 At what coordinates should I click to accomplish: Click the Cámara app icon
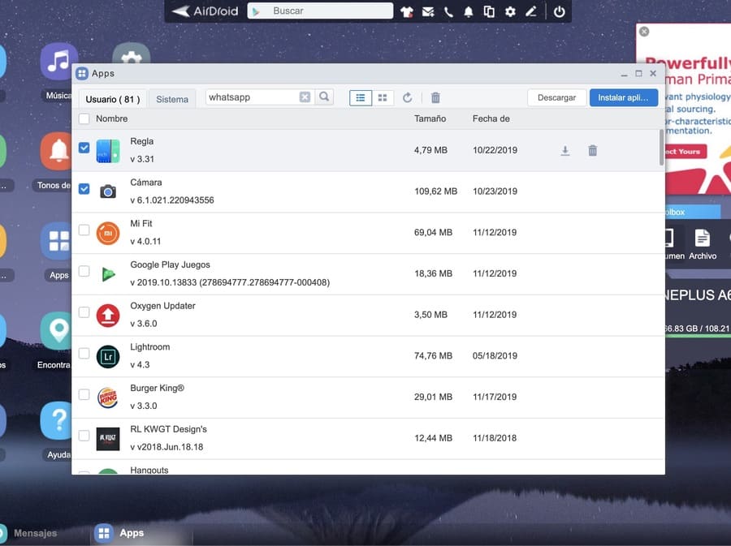point(108,191)
